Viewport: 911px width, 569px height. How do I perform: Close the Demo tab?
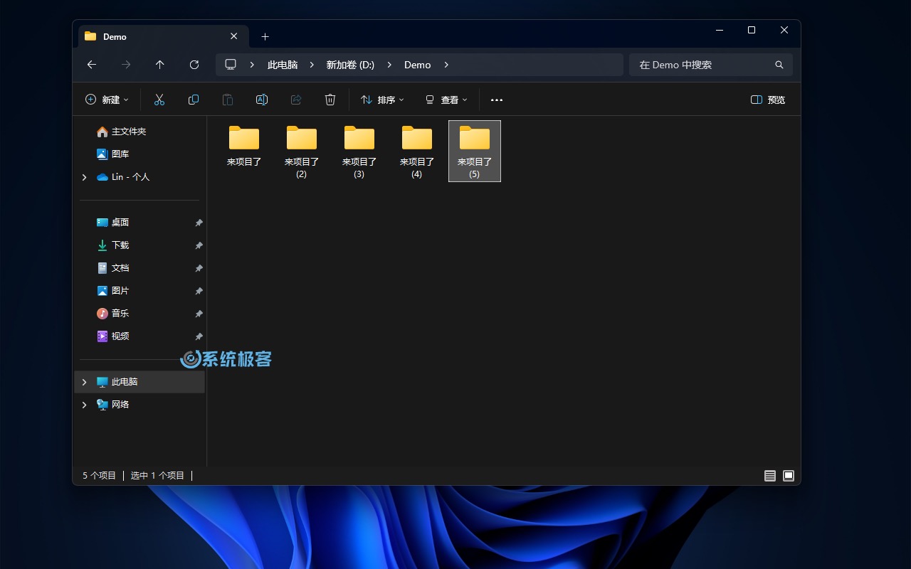tap(234, 36)
